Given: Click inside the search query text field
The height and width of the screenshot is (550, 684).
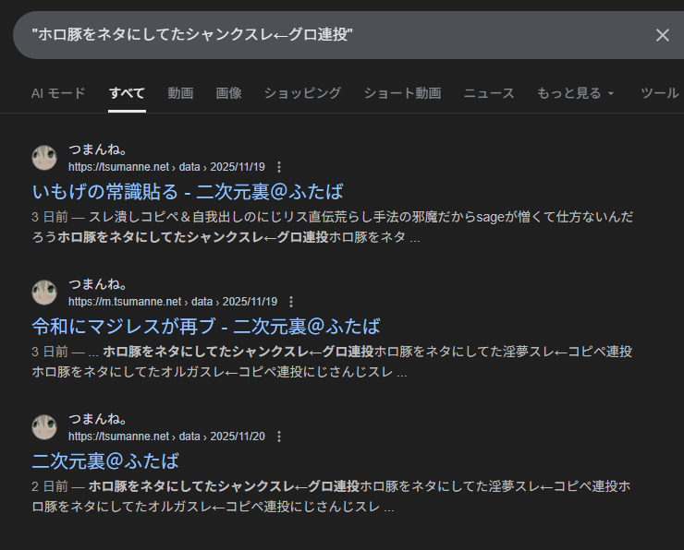Looking at the screenshot, I should point(324,35).
